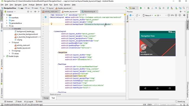Screen dimensions: 189x106
Task: Show preview warnings and errors icon
Action: pos(184,15)
